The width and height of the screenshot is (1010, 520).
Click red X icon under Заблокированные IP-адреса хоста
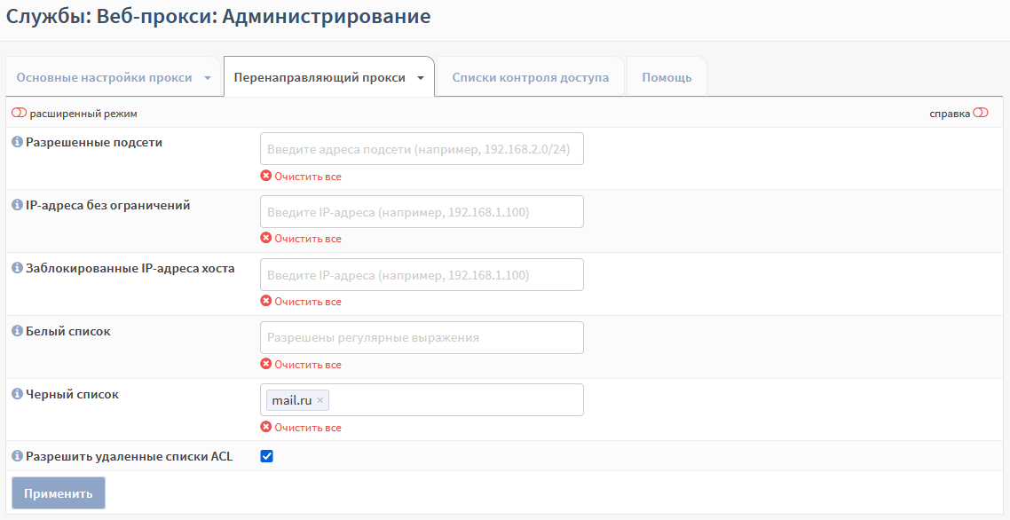point(266,302)
